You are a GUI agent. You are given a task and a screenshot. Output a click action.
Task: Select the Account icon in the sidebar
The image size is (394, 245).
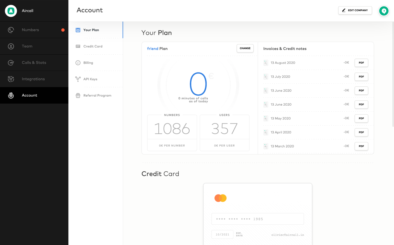tap(11, 95)
